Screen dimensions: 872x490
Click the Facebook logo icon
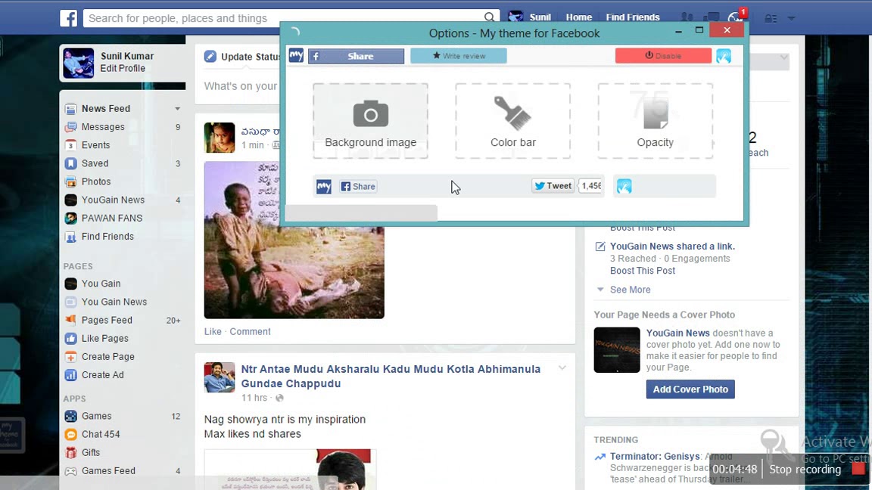point(68,18)
